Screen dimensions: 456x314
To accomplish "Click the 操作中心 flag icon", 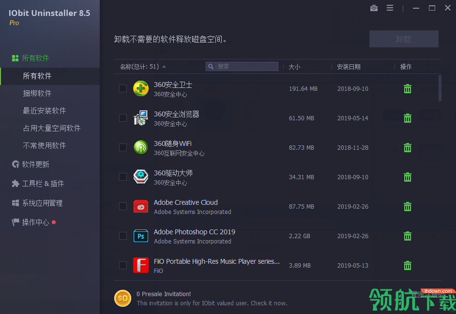I will 15,222.
